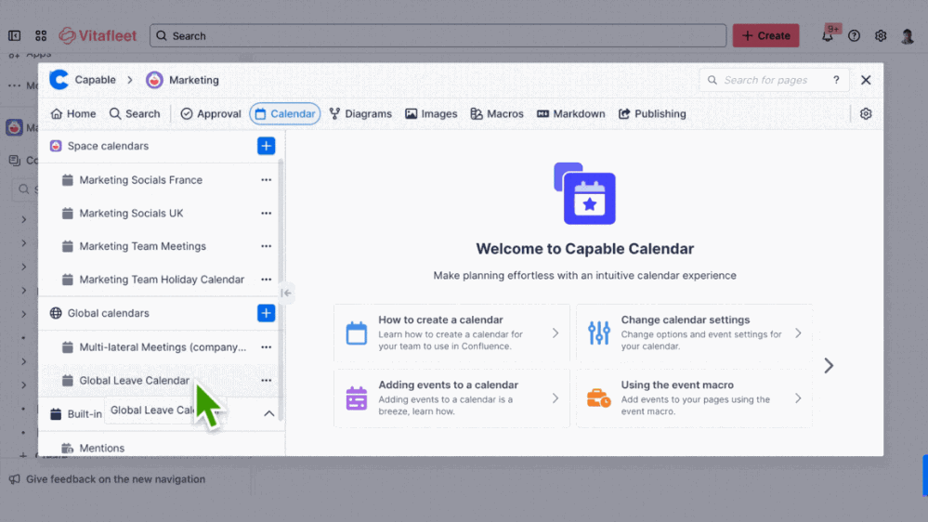Focus the Vitafleet top Search field
Image resolution: width=928 pixels, height=522 pixels.
coord(438,35)
